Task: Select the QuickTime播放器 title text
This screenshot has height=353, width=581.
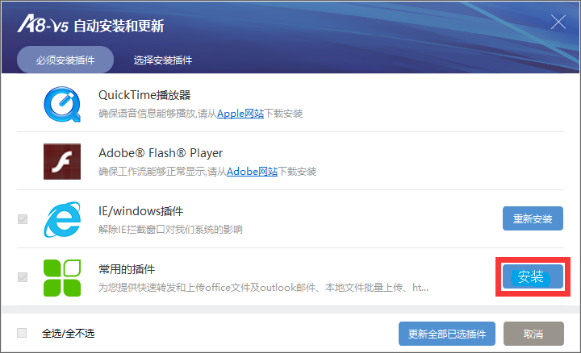Action: click(x=144, y=95)
